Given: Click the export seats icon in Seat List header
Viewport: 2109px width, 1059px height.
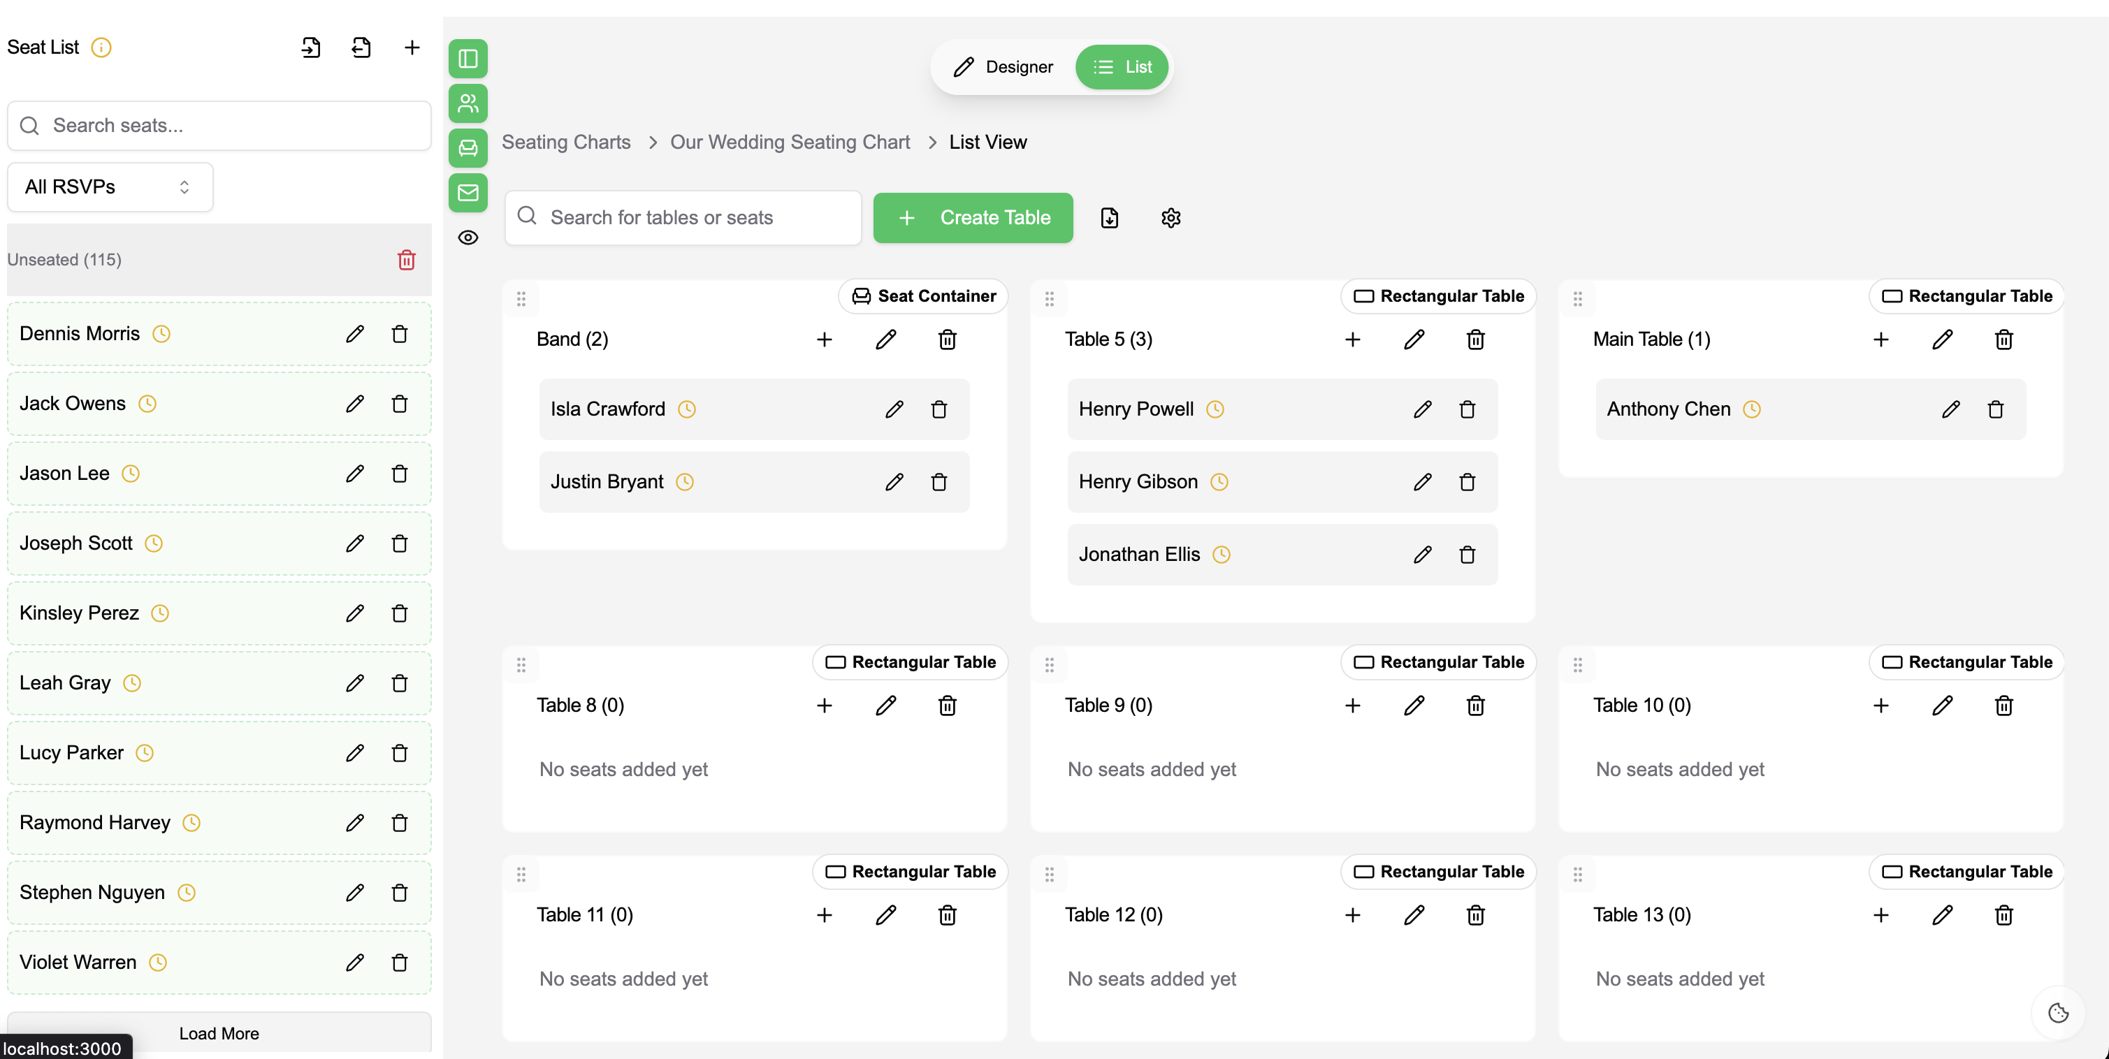Looking at the screenshot, I should 361,48.
